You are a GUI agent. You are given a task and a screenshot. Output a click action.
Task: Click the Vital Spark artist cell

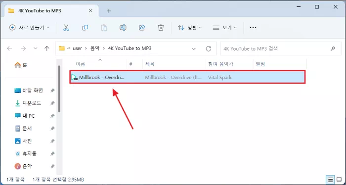(220, 78)
